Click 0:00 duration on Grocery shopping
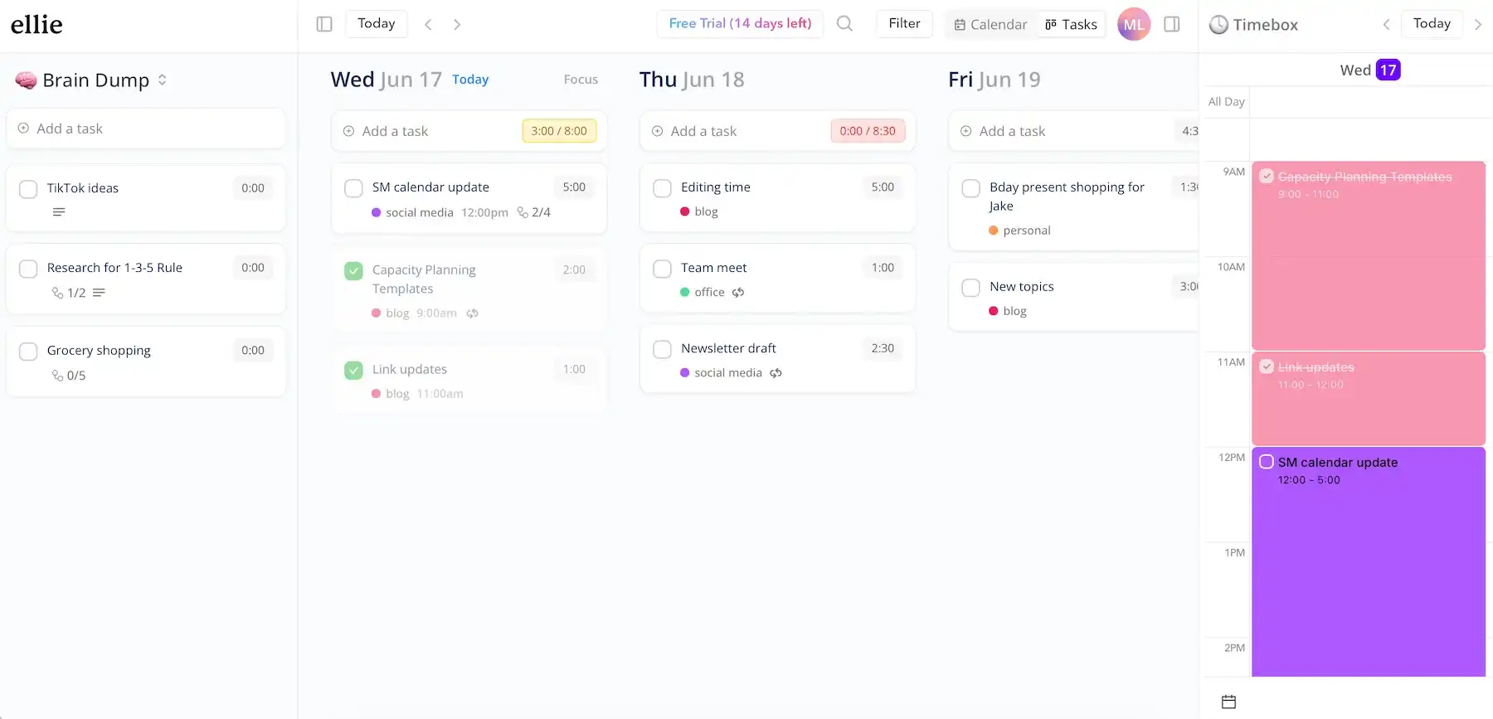1493x719 pixels. click(253, 351)
